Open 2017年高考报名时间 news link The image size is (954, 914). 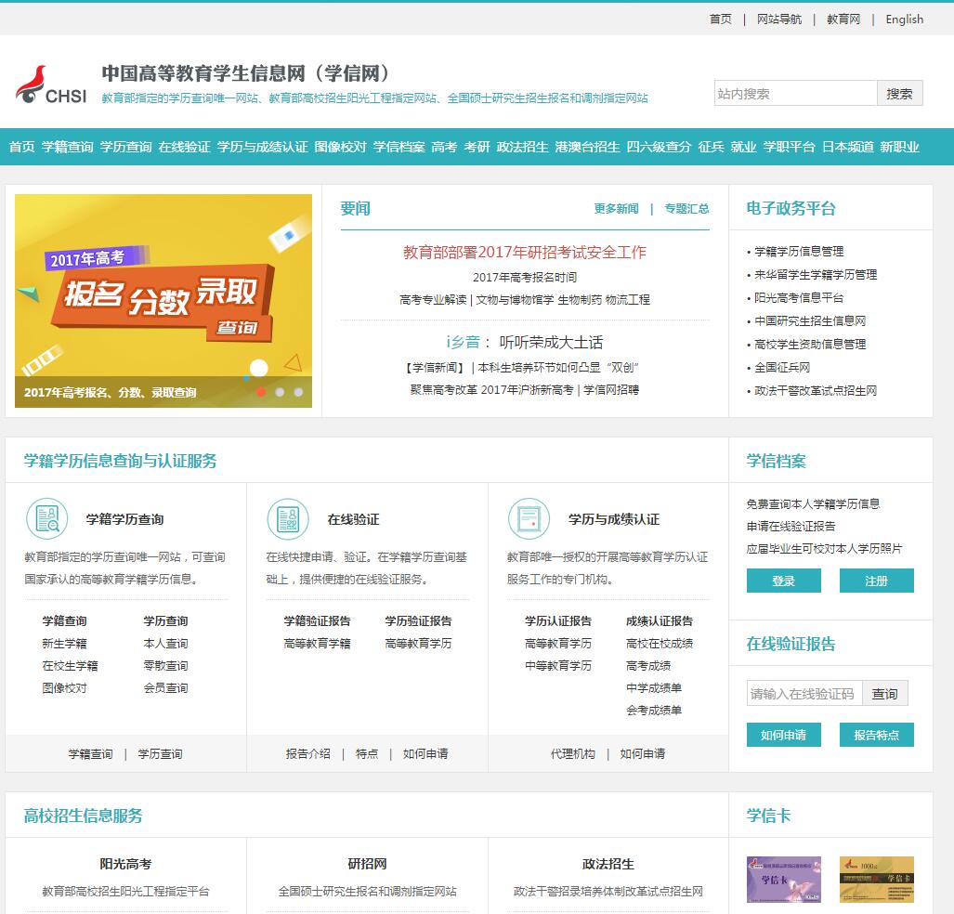(x=525, y=277)
